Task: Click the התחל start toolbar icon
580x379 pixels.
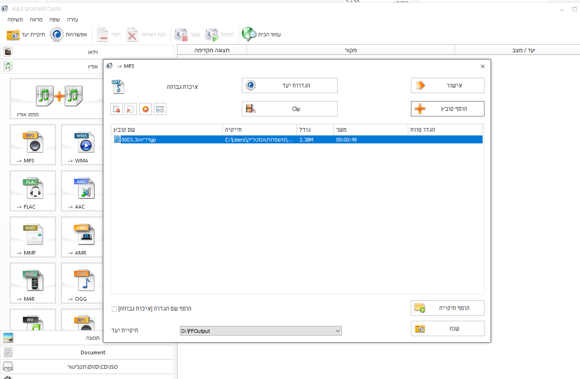Action: point(219,34)
